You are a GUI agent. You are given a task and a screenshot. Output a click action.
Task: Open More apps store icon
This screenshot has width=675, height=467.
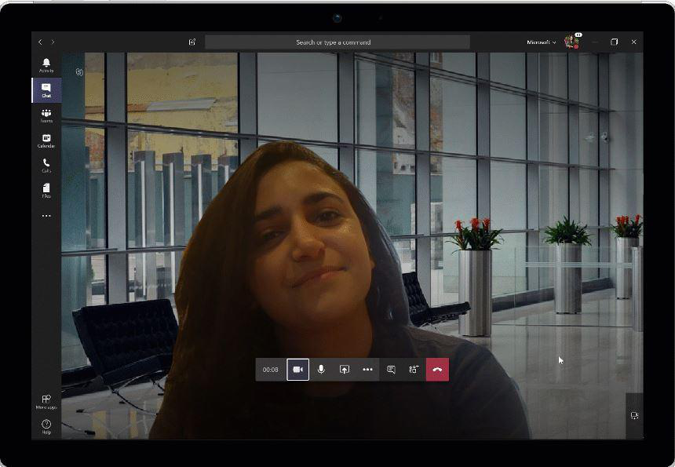tap(46, 402)
